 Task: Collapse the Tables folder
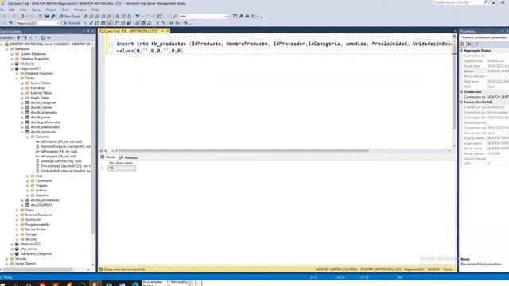click(x=17, y=78)
